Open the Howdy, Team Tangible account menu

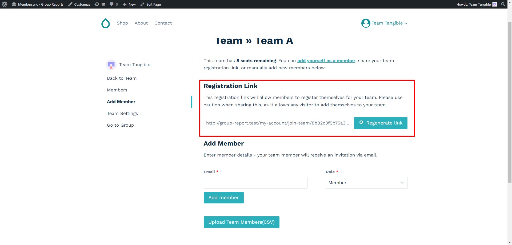click(x=477, y=4)
